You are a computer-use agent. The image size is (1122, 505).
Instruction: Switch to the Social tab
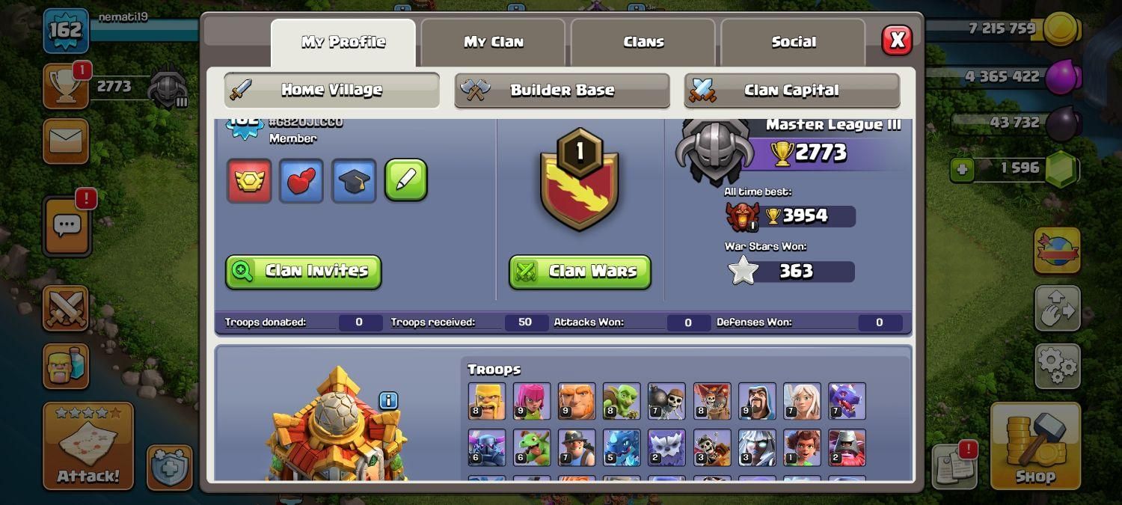tap(793, 43)
